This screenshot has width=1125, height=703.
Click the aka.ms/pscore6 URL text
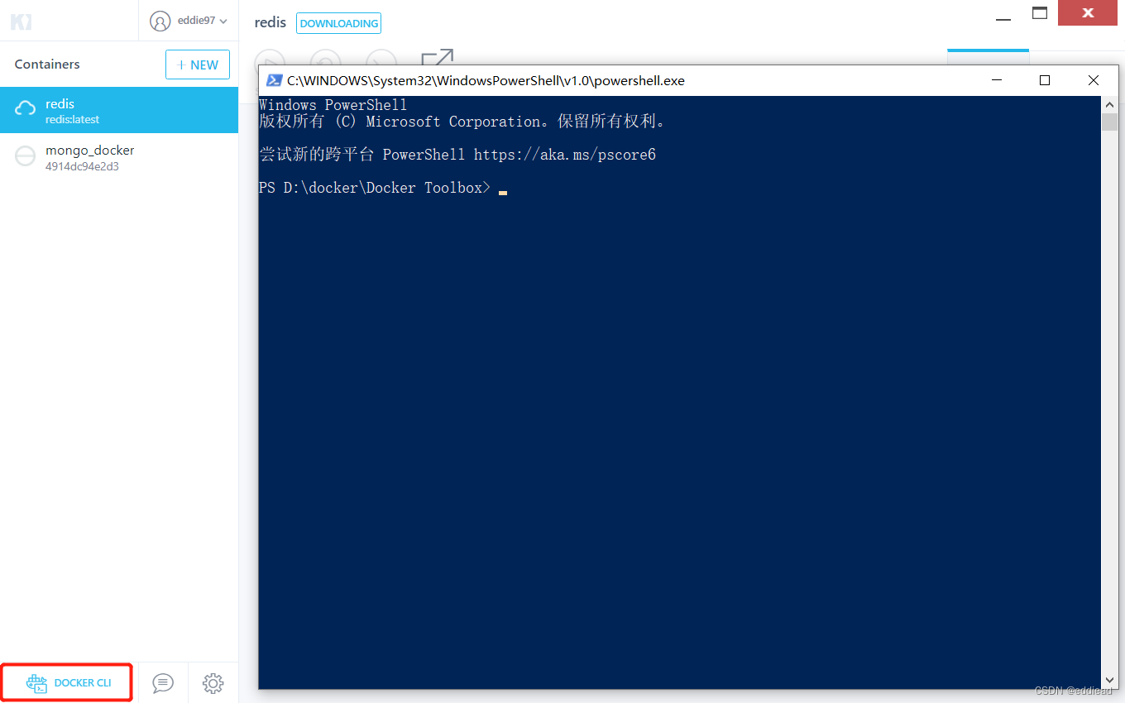click(x=565, y=155)
